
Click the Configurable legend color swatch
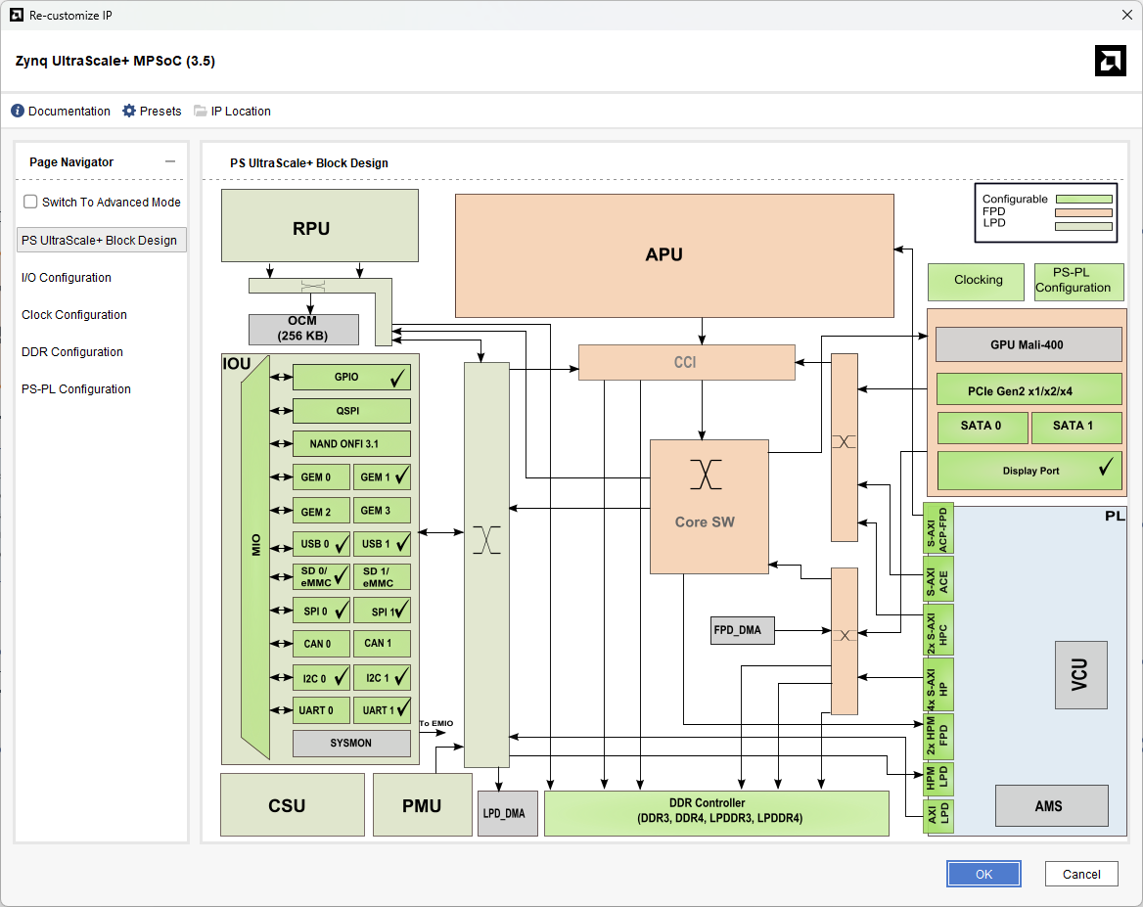(1083, 199)
